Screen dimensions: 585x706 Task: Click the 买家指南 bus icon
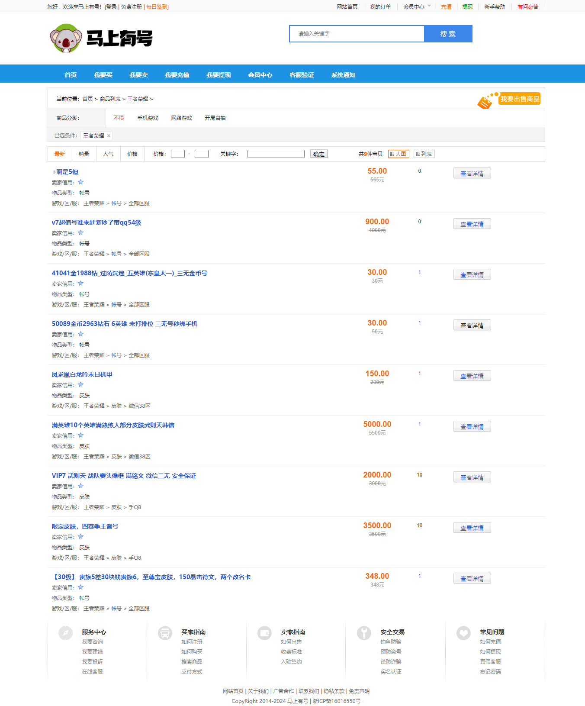165,633
